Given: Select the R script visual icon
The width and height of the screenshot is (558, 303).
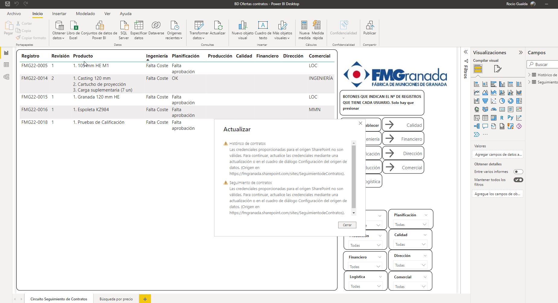Looking at the screenshot, I should click(502, 118).
